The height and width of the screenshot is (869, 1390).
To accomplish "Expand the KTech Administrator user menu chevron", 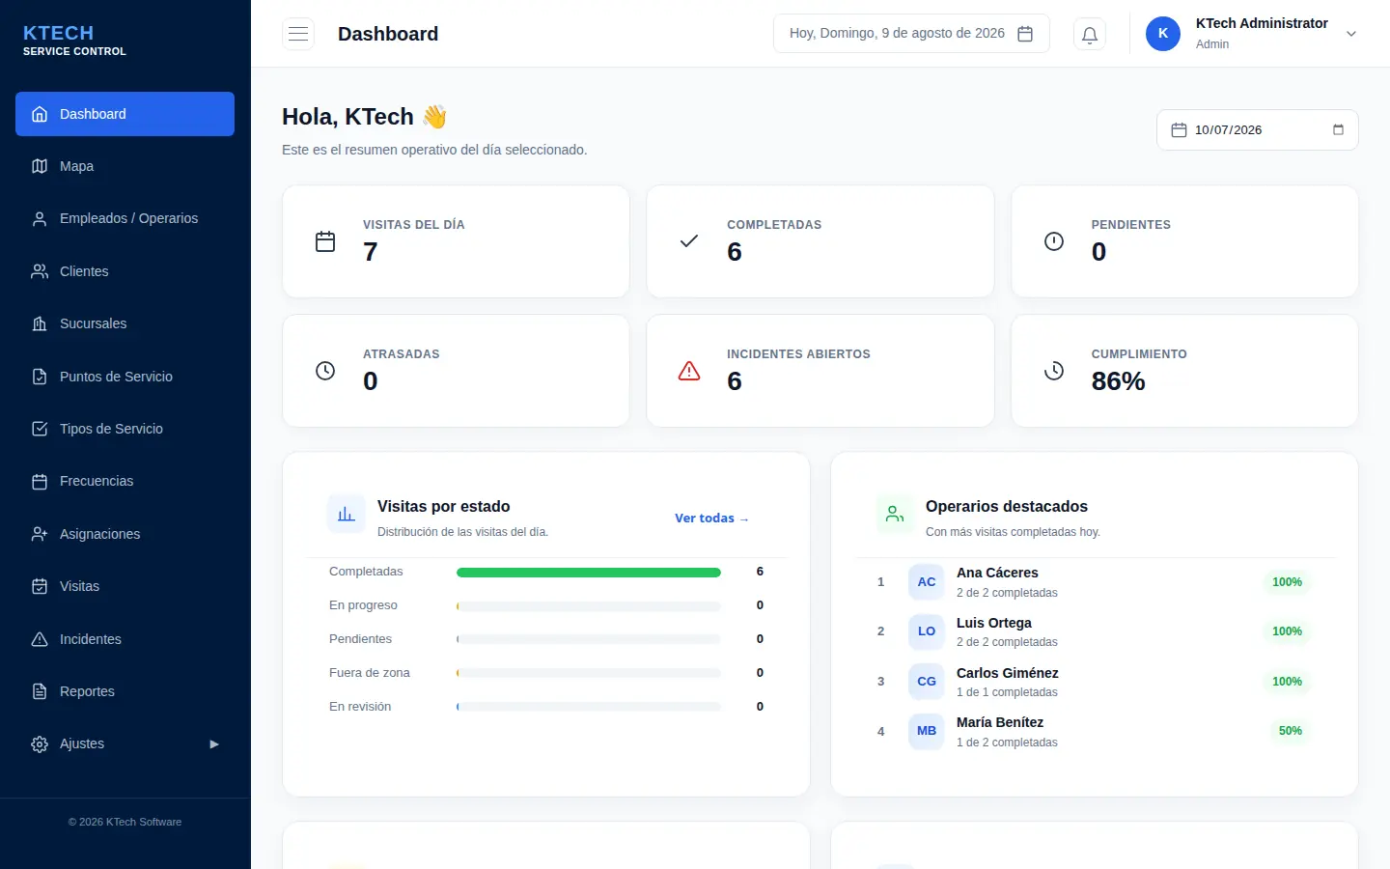I will (x=1351, y=34).
